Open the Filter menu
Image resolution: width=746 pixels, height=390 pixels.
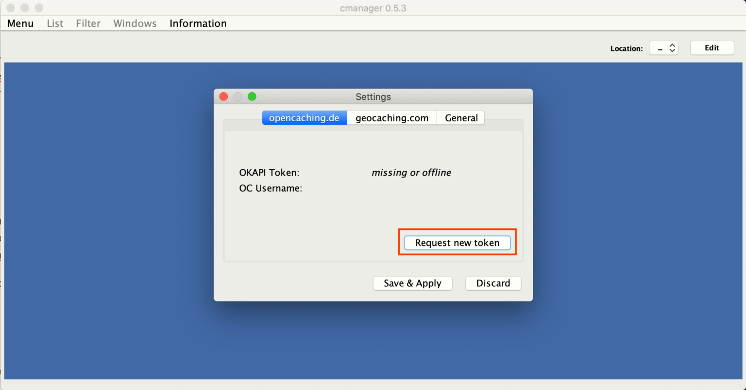88,23
